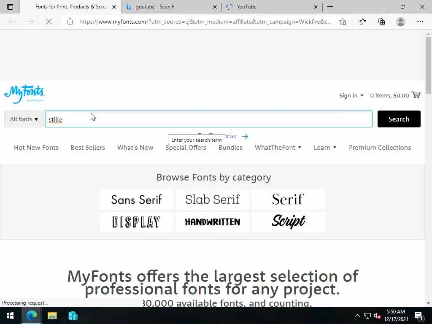Screen dimensions: 432x324
Task: Browse the Serif category
Action: (288, 200)
